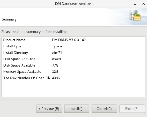The width and height of the screenshot is (147, 117).
Task: Click the 830M disk space value
Action: 56,59
